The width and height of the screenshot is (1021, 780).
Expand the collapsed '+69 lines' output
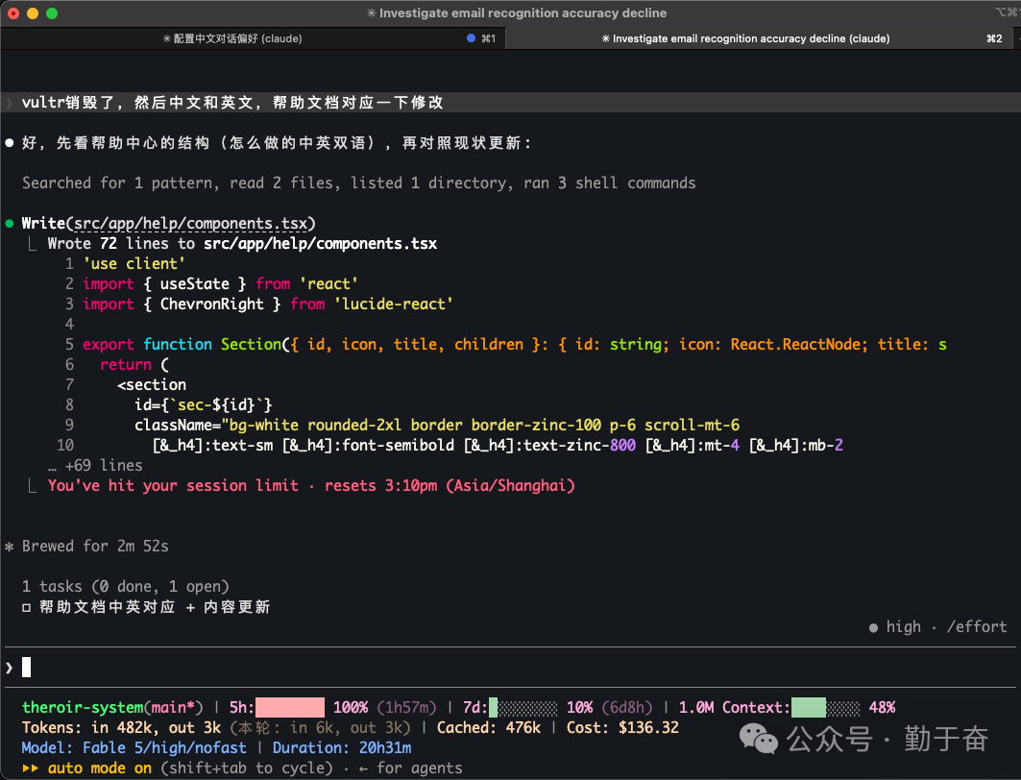95,466
